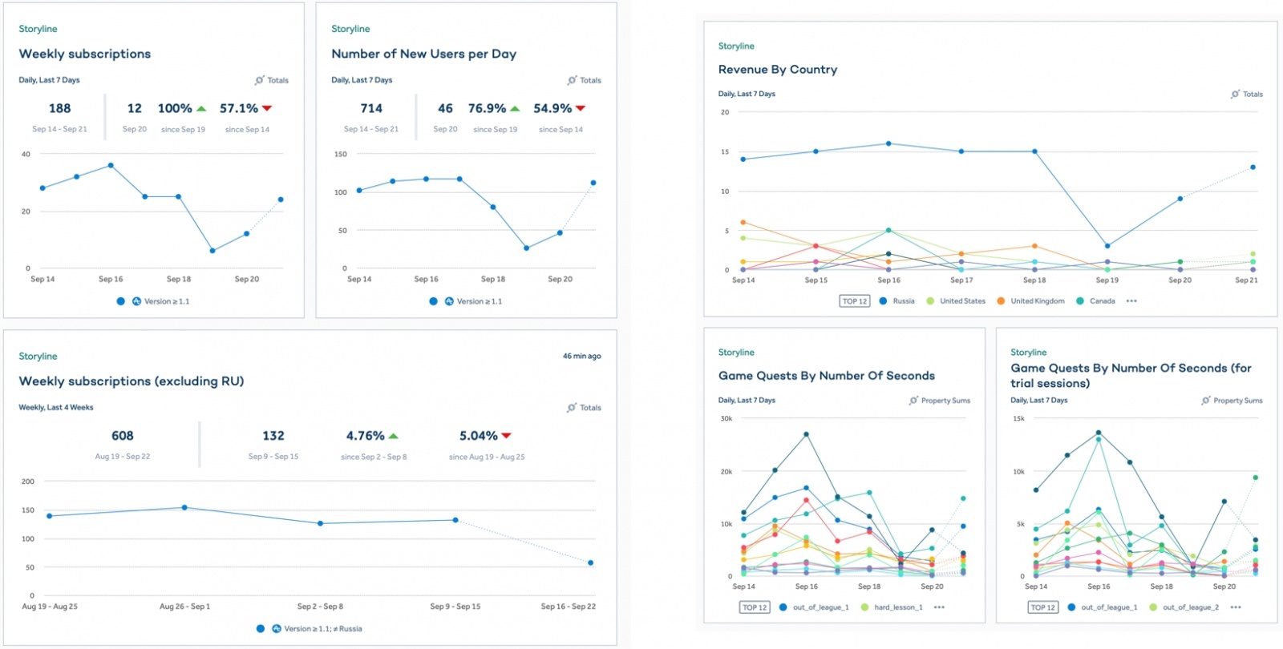
Task: Click the Sep 16 peak point on Revenue chart
Action: pos(888,143)
